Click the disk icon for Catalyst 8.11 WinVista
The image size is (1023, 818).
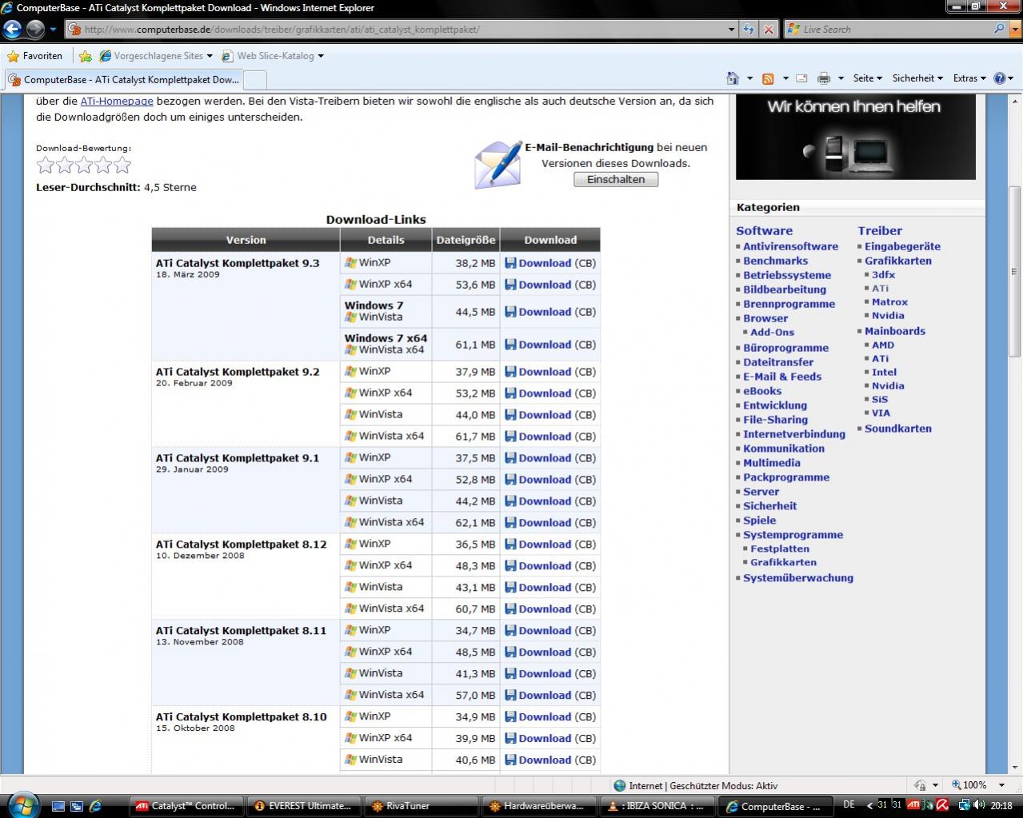point(510,674)
